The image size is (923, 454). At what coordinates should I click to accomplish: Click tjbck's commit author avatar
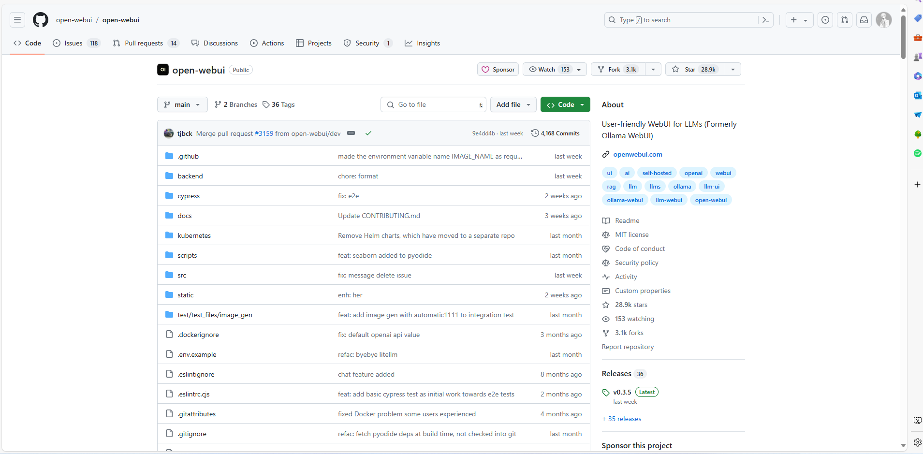[x=169, y=133]
